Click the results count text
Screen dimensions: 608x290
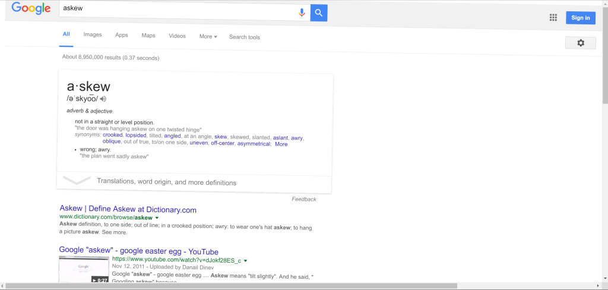point(111,58)
